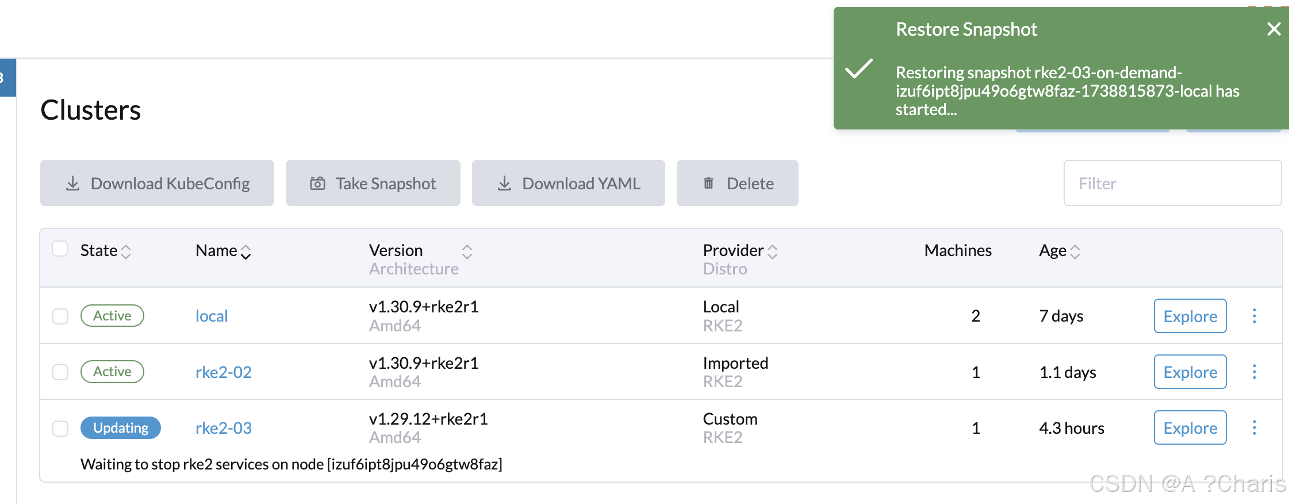This screenshot has width=1289, height=504.
Task: Click the '4.3 hours' age value
Action: 1072,428
